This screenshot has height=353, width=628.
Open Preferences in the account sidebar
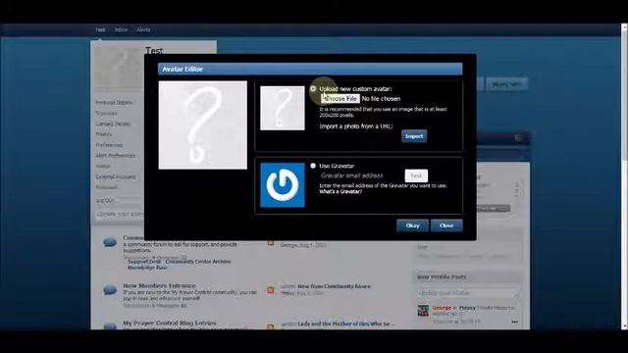(109, 145)
